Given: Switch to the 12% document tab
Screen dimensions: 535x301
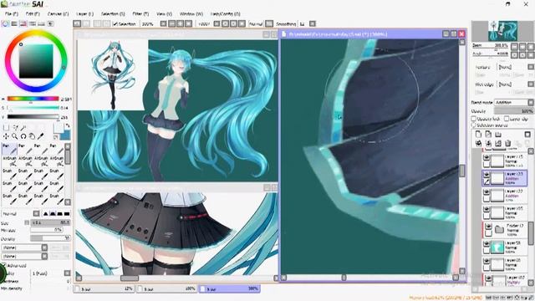Looking at the screenshot, I should click(x=104, y=288).
